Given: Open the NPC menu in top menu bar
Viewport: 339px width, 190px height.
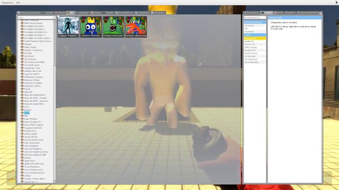Looking at the screenshot, I should tap(18, 3).
